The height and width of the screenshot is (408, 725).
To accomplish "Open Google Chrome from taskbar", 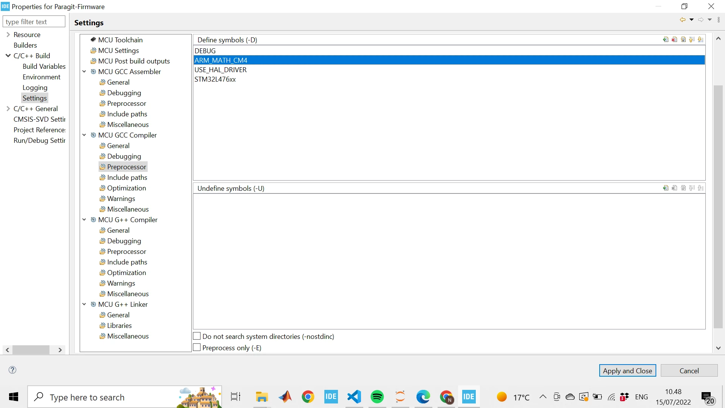I will [308, 397].
